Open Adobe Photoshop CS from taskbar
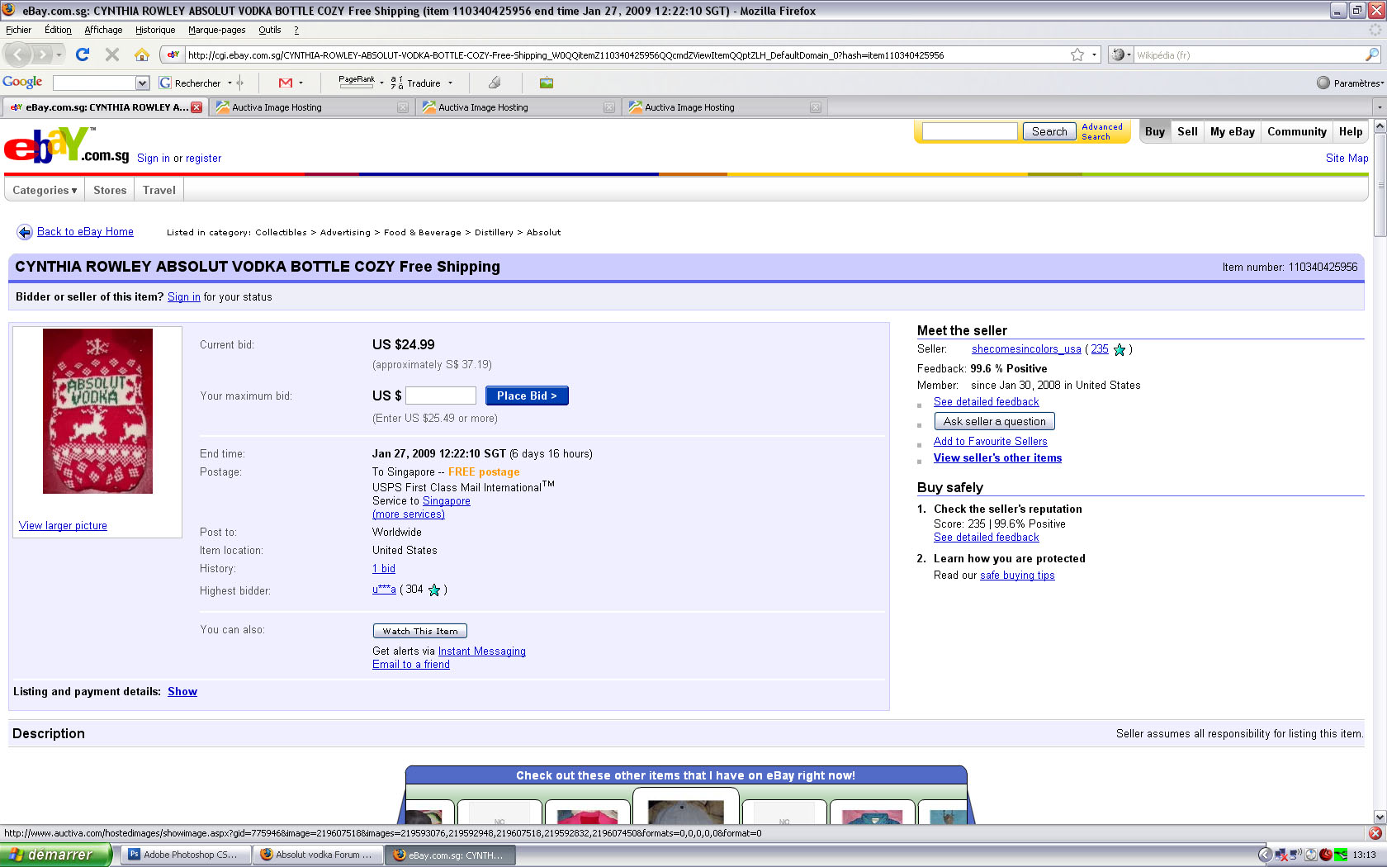 [x=184, y=855]
